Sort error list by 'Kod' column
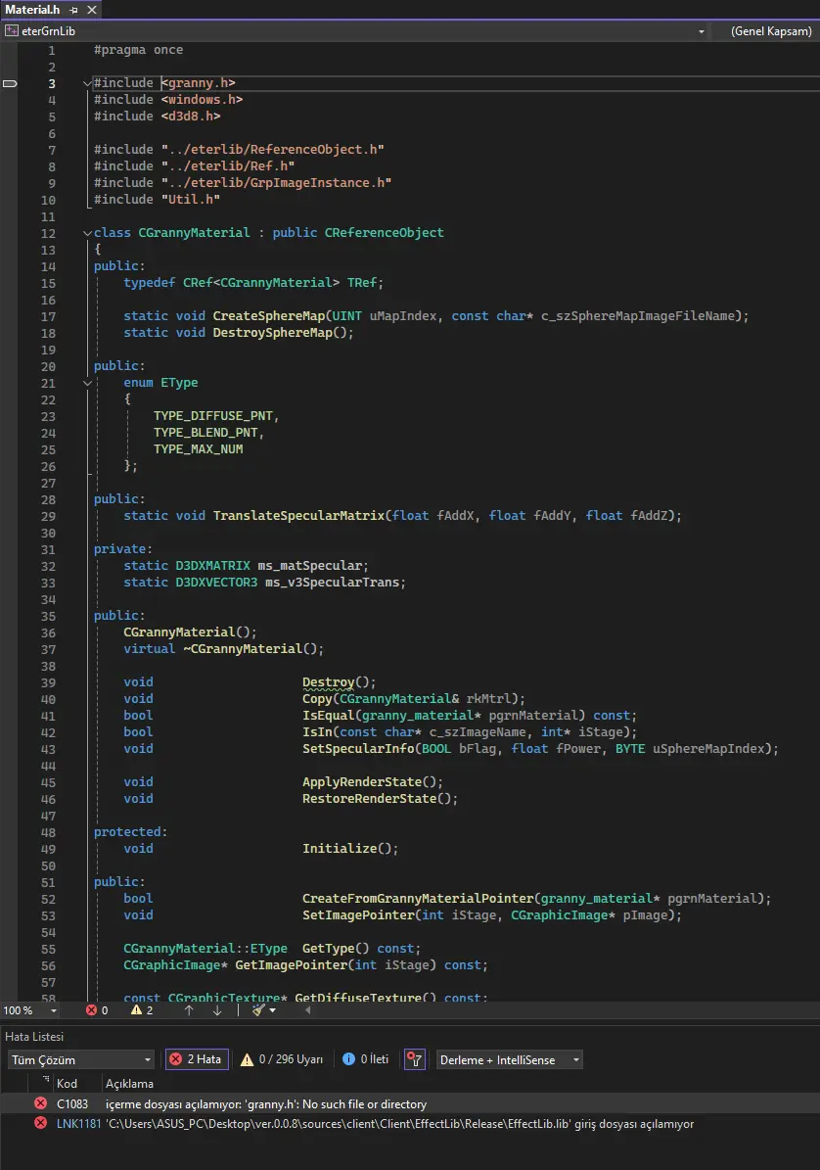This screenshot has height=1170, width=820. (67, 1084)
